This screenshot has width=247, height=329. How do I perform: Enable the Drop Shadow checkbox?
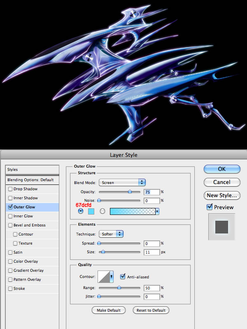10,189
